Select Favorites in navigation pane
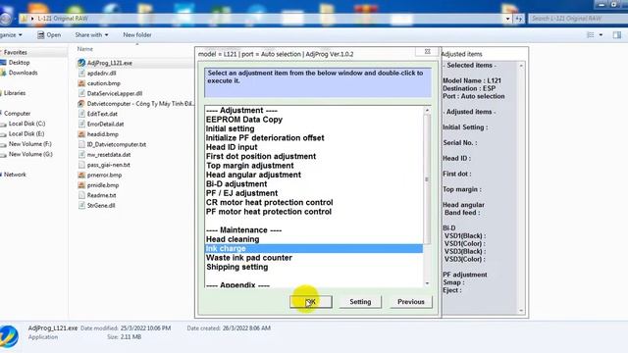628x353 pixels. click(x=16, y=52)
